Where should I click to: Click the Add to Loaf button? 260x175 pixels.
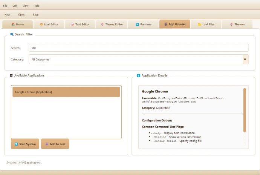[55, 144]
